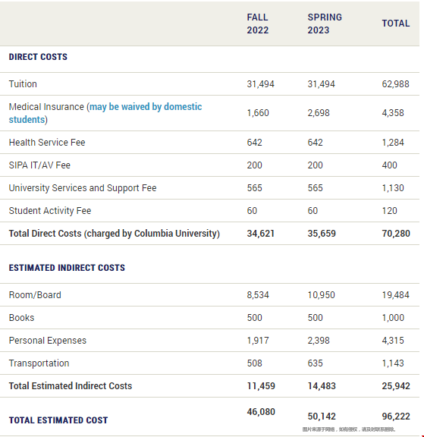Click the TOTAL column header
The height and width of the screenshot is (437, 424).
pyautogui.click(x=396, y=24)
